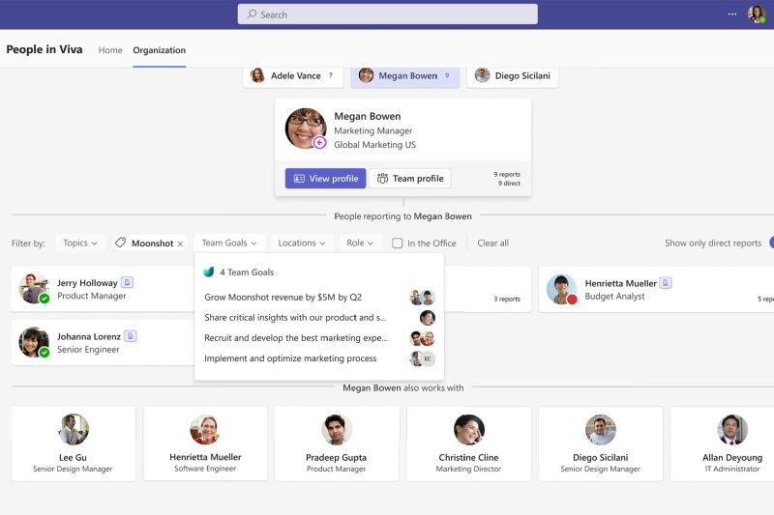Click Henrietta Mueller Budget Analyst avatar
Image resolution: width=774 pixels, height=515 pixels.
561,289
